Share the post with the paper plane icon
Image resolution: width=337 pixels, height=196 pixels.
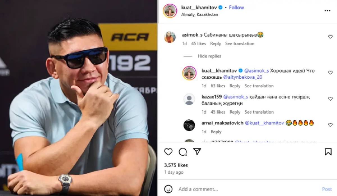pos(197,152)
